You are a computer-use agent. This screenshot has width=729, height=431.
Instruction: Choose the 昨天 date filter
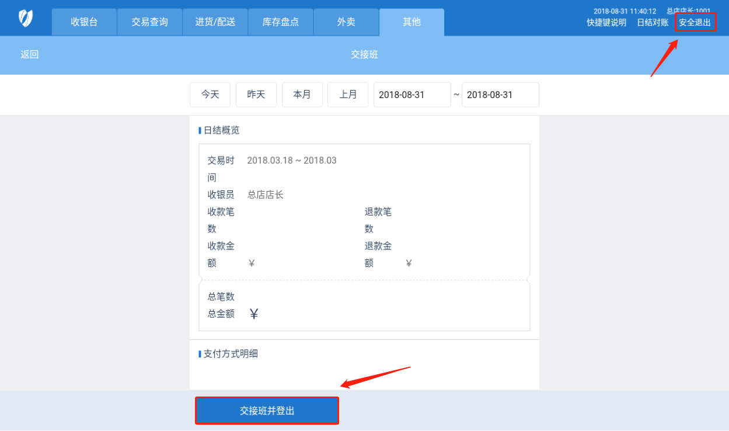click(x=256, y=95)
